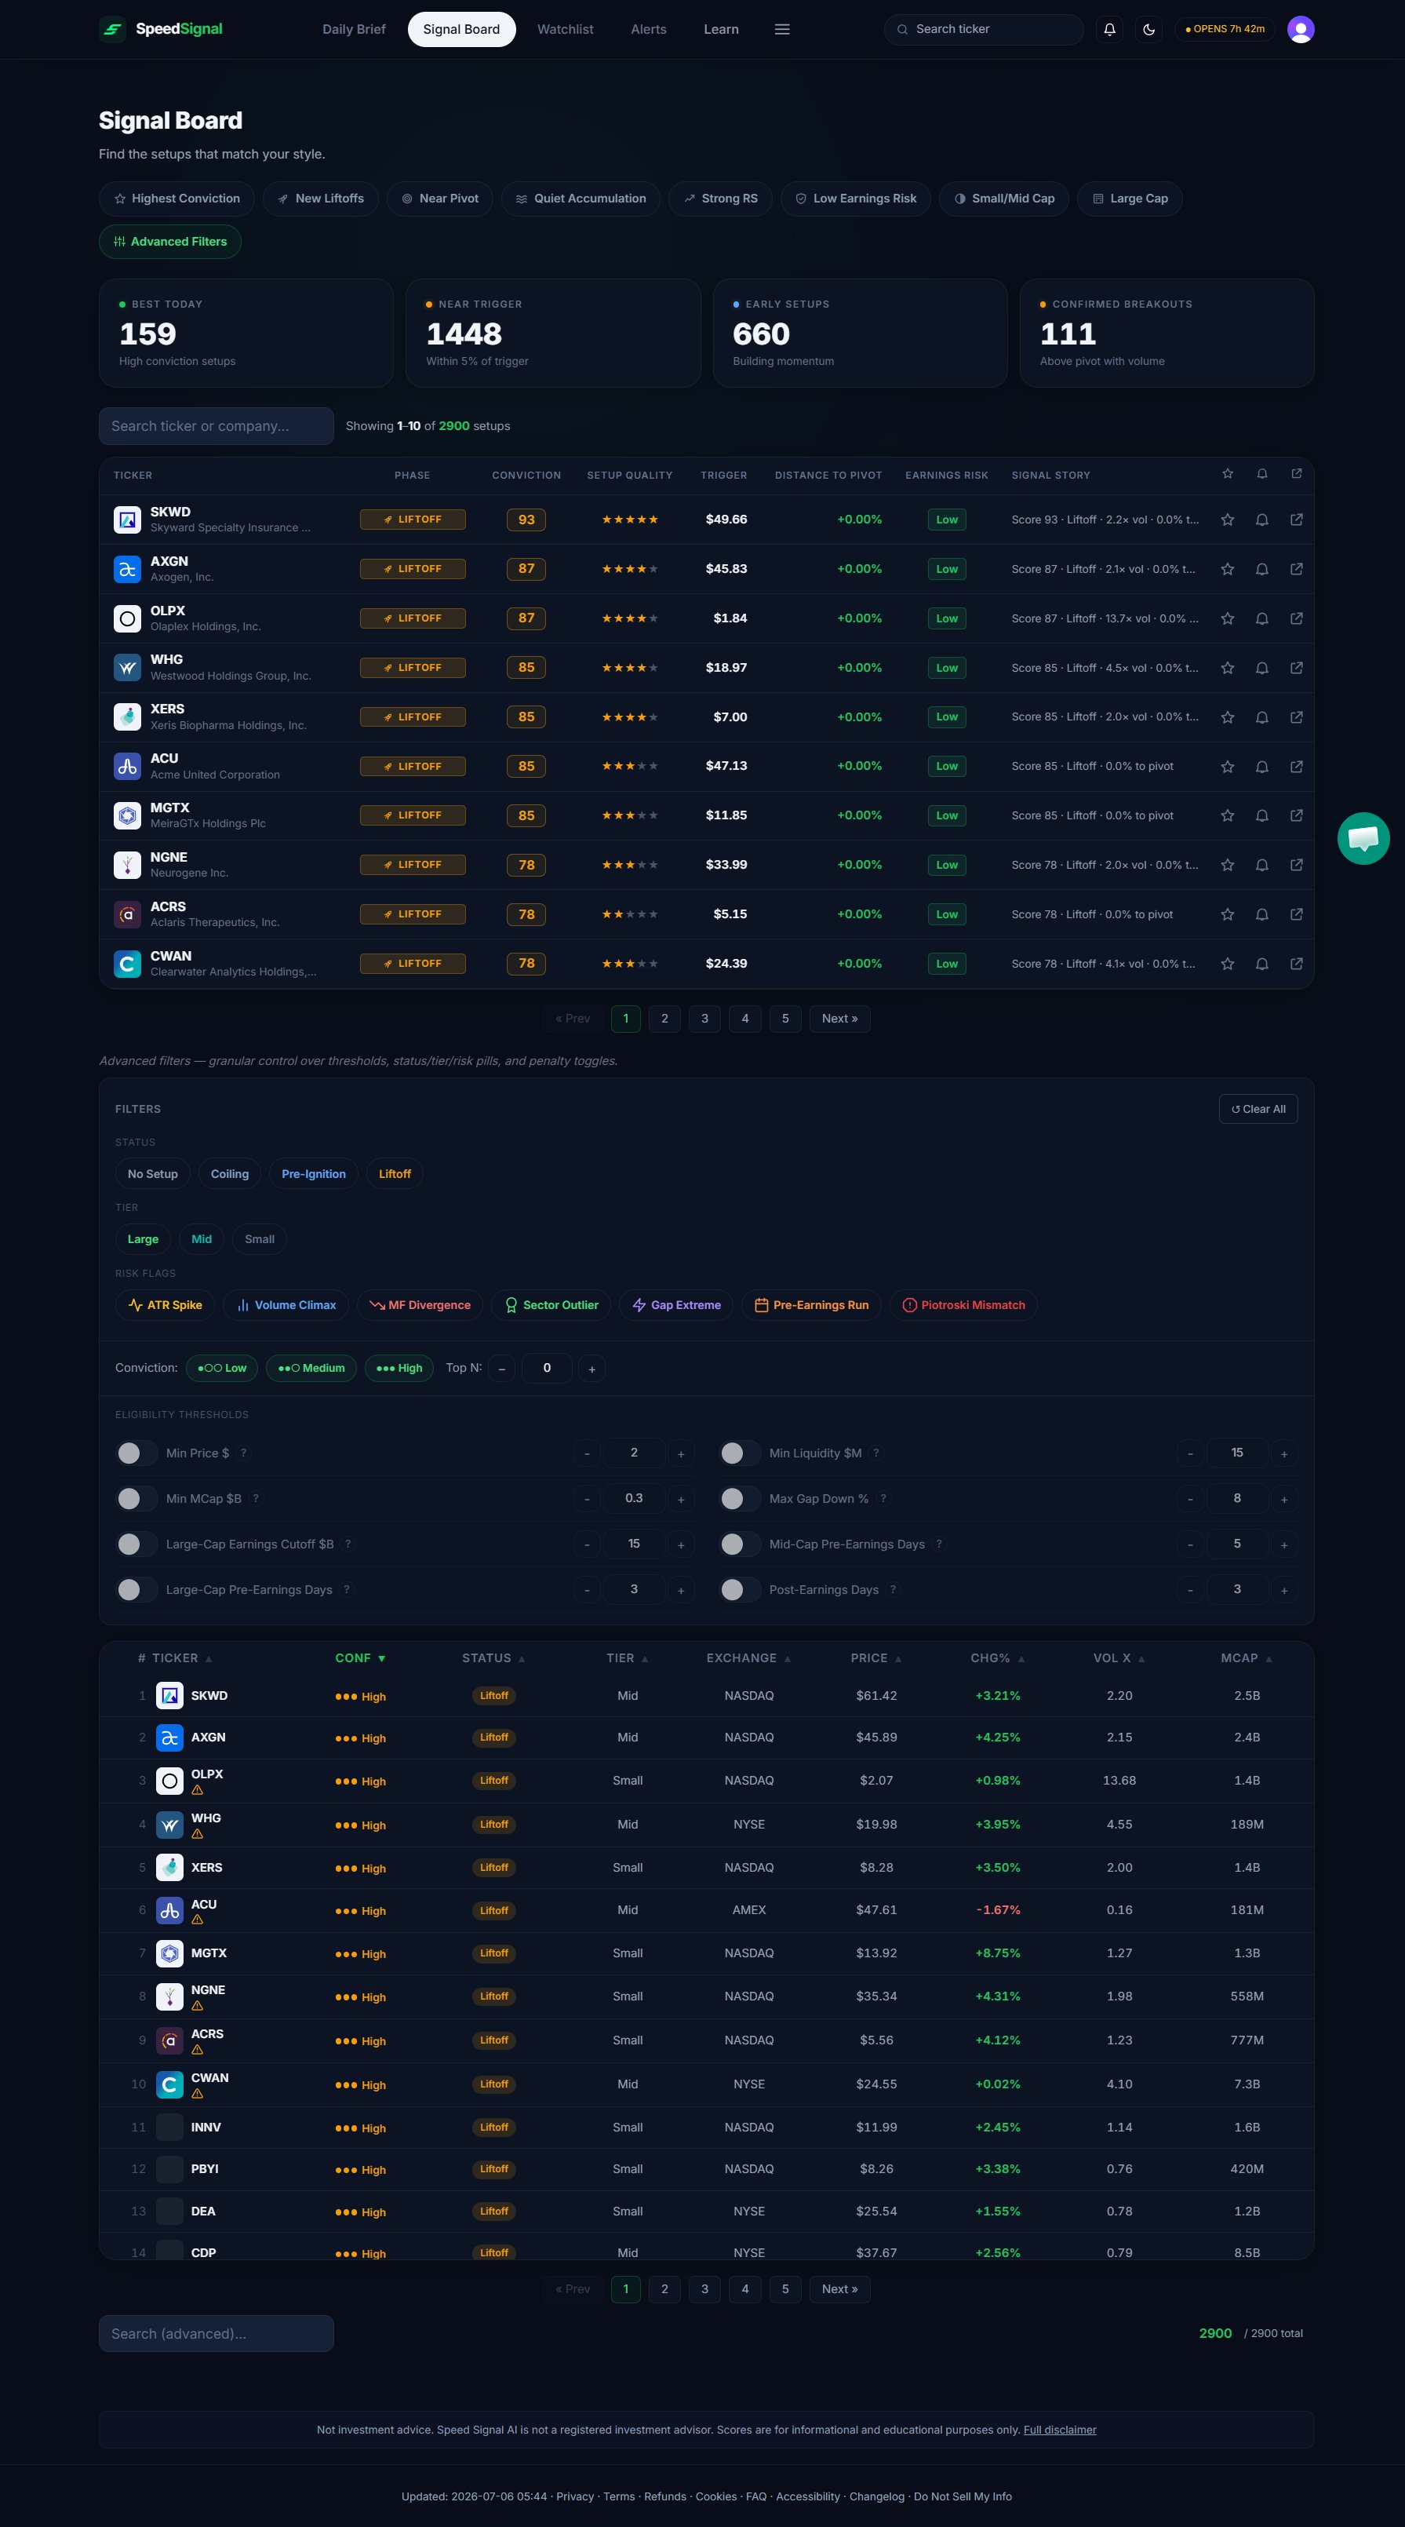Set alert bell for XERS row

[x=1262, y=717]
